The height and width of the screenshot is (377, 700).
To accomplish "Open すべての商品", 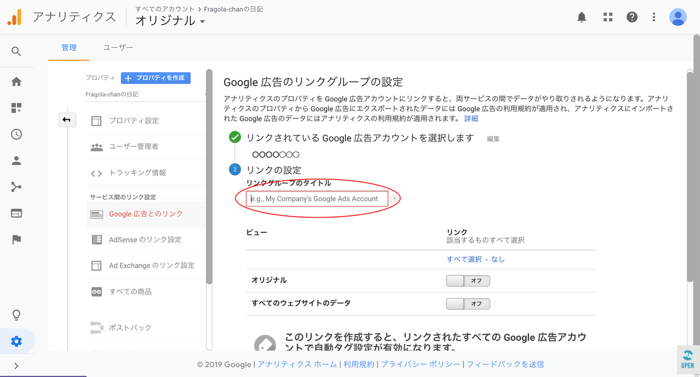I will (x=130, y=292).
